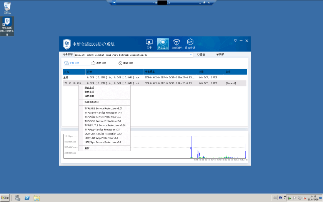
Task: Switch to the 屏蔽列表 block list tab
Action: coord(126,63)
